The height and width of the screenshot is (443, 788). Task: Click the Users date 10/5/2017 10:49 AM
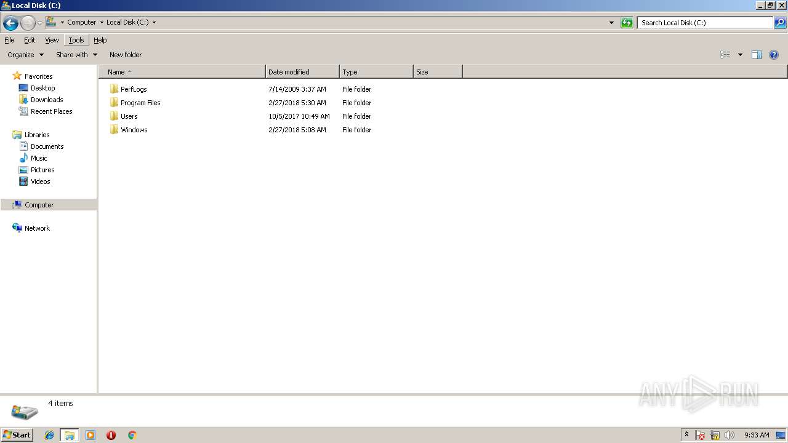(x=299, y=116)
